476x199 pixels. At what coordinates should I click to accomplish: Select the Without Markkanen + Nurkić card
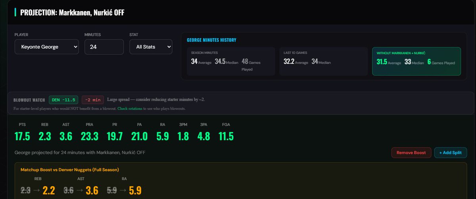pos(416,61)
